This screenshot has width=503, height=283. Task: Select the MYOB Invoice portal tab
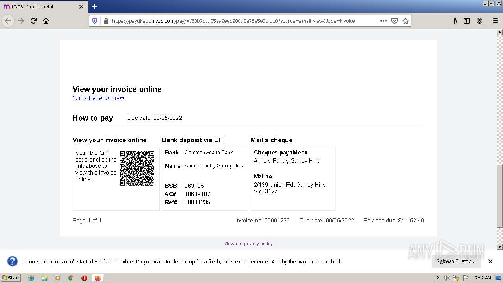pos(44,7)
